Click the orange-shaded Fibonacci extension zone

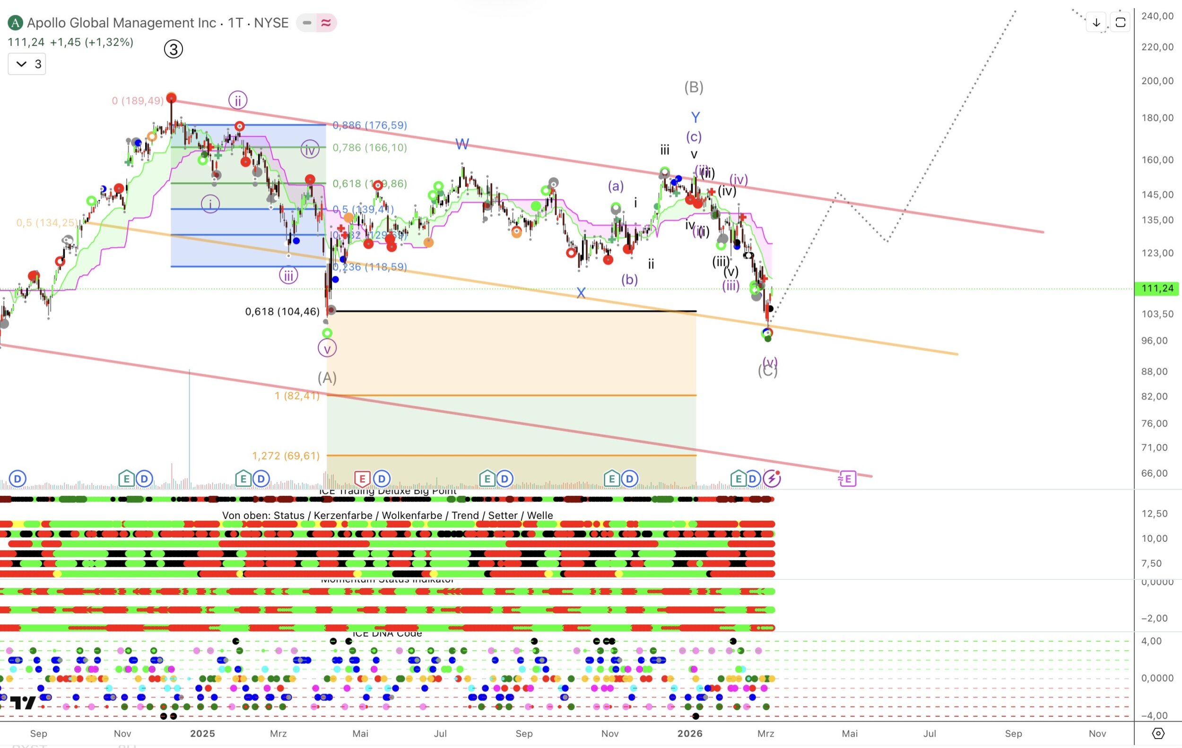click(511, 353)
